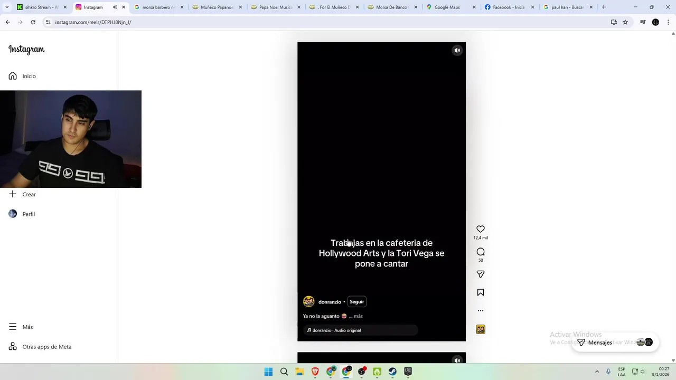Open the Mensajes floating button
This screenshot has height=380, width=676.
pos(615,343)
